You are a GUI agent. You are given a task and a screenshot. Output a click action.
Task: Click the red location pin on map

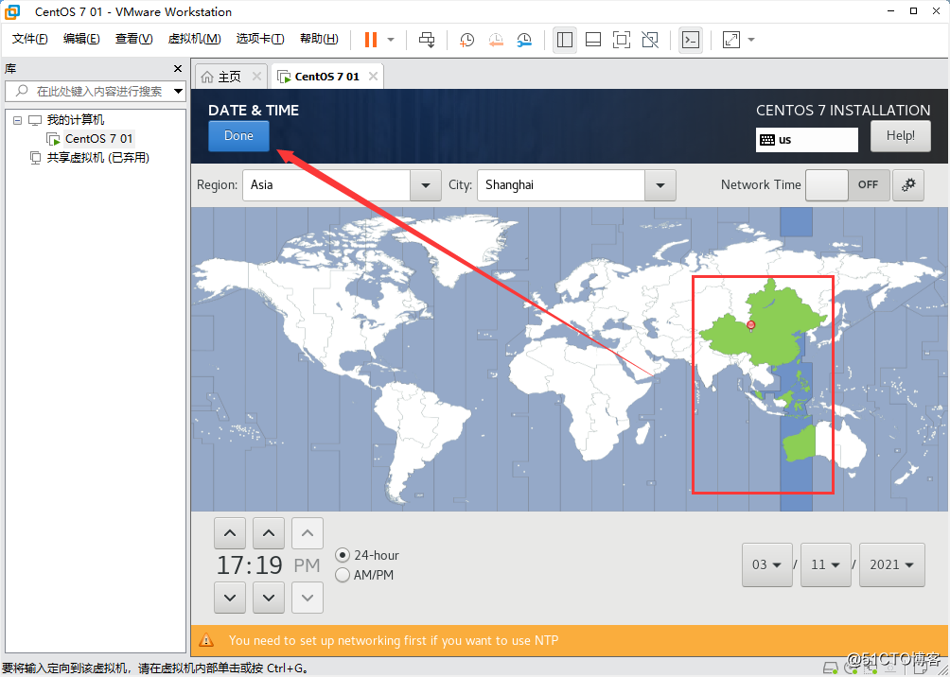point(751,326)
